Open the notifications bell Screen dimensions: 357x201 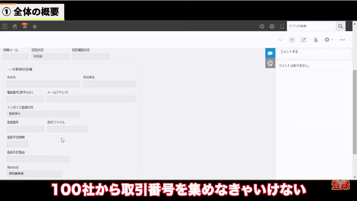(25, 26)
